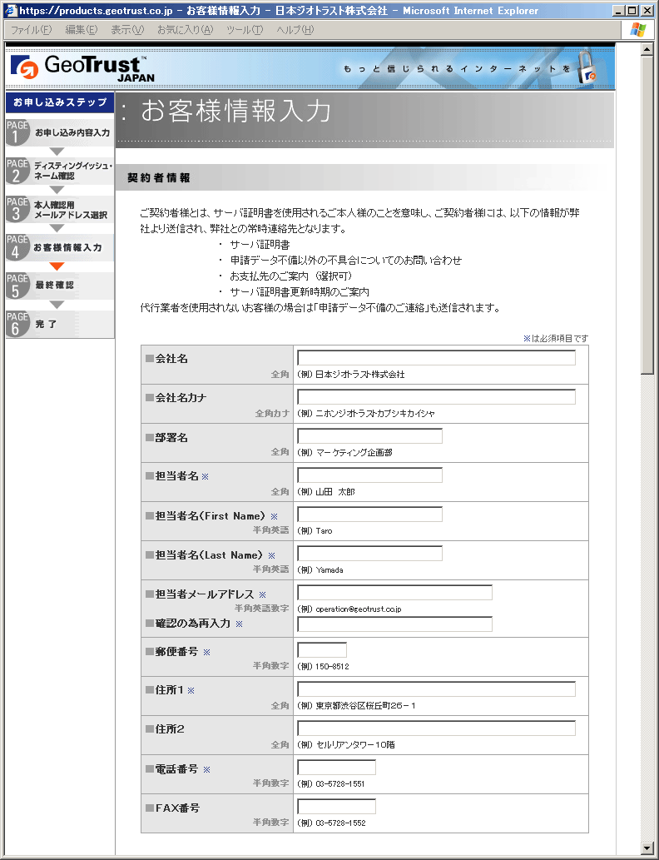Minimize the Internet Explorer window
The image size is (659, 860).
coord(619,11)
